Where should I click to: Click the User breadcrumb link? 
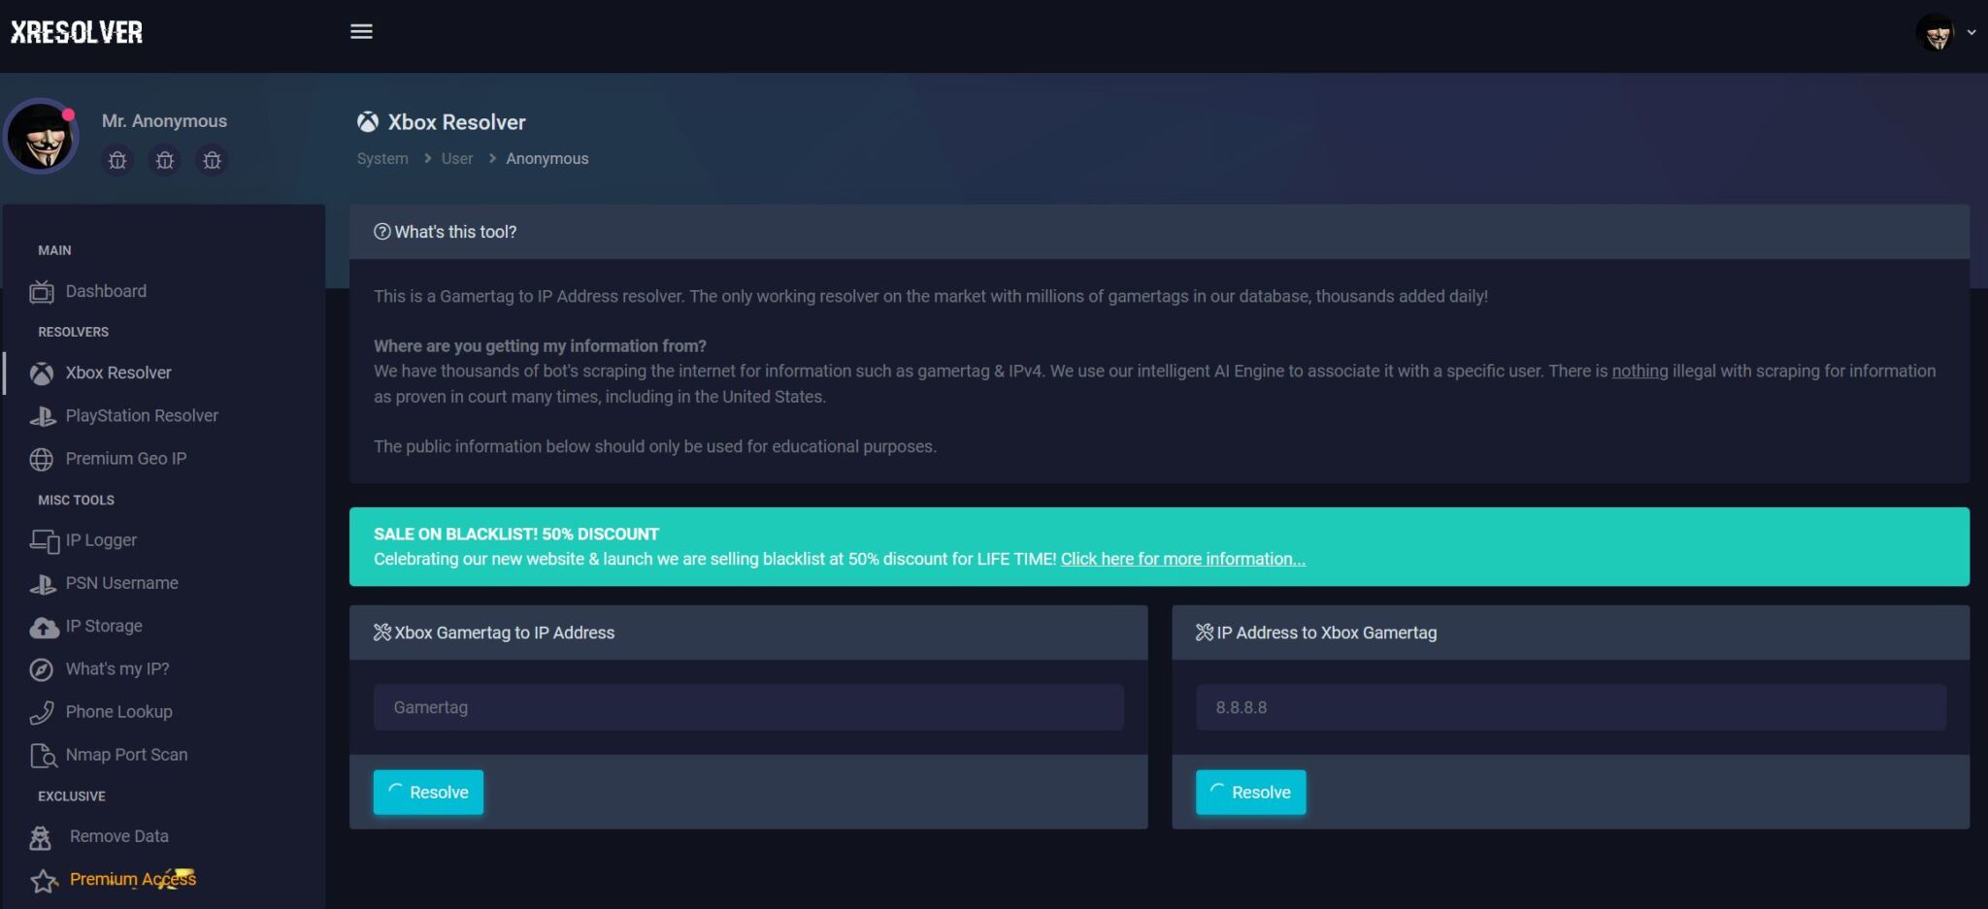click(x=456, y=158)
